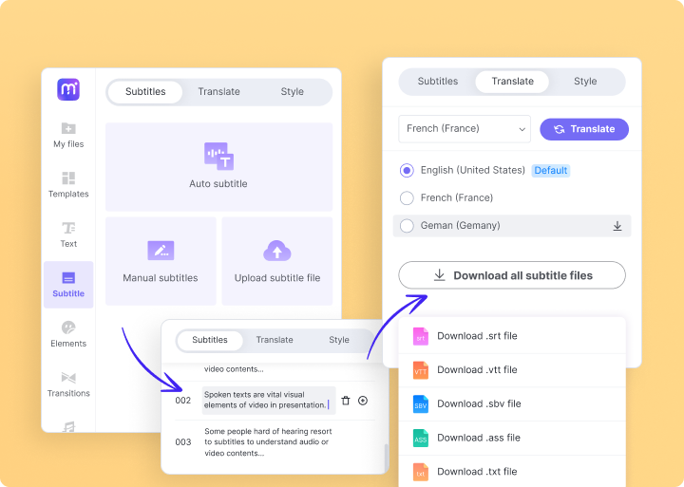Click the add icon beside subtitle 002

tap(363, 401)
